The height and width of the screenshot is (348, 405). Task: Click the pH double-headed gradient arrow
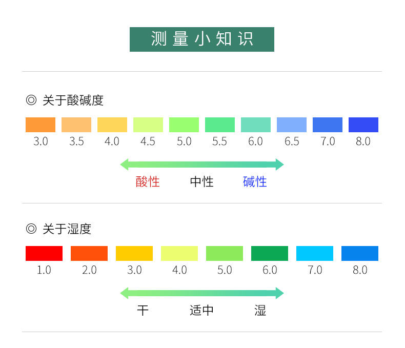click(202, 165)
